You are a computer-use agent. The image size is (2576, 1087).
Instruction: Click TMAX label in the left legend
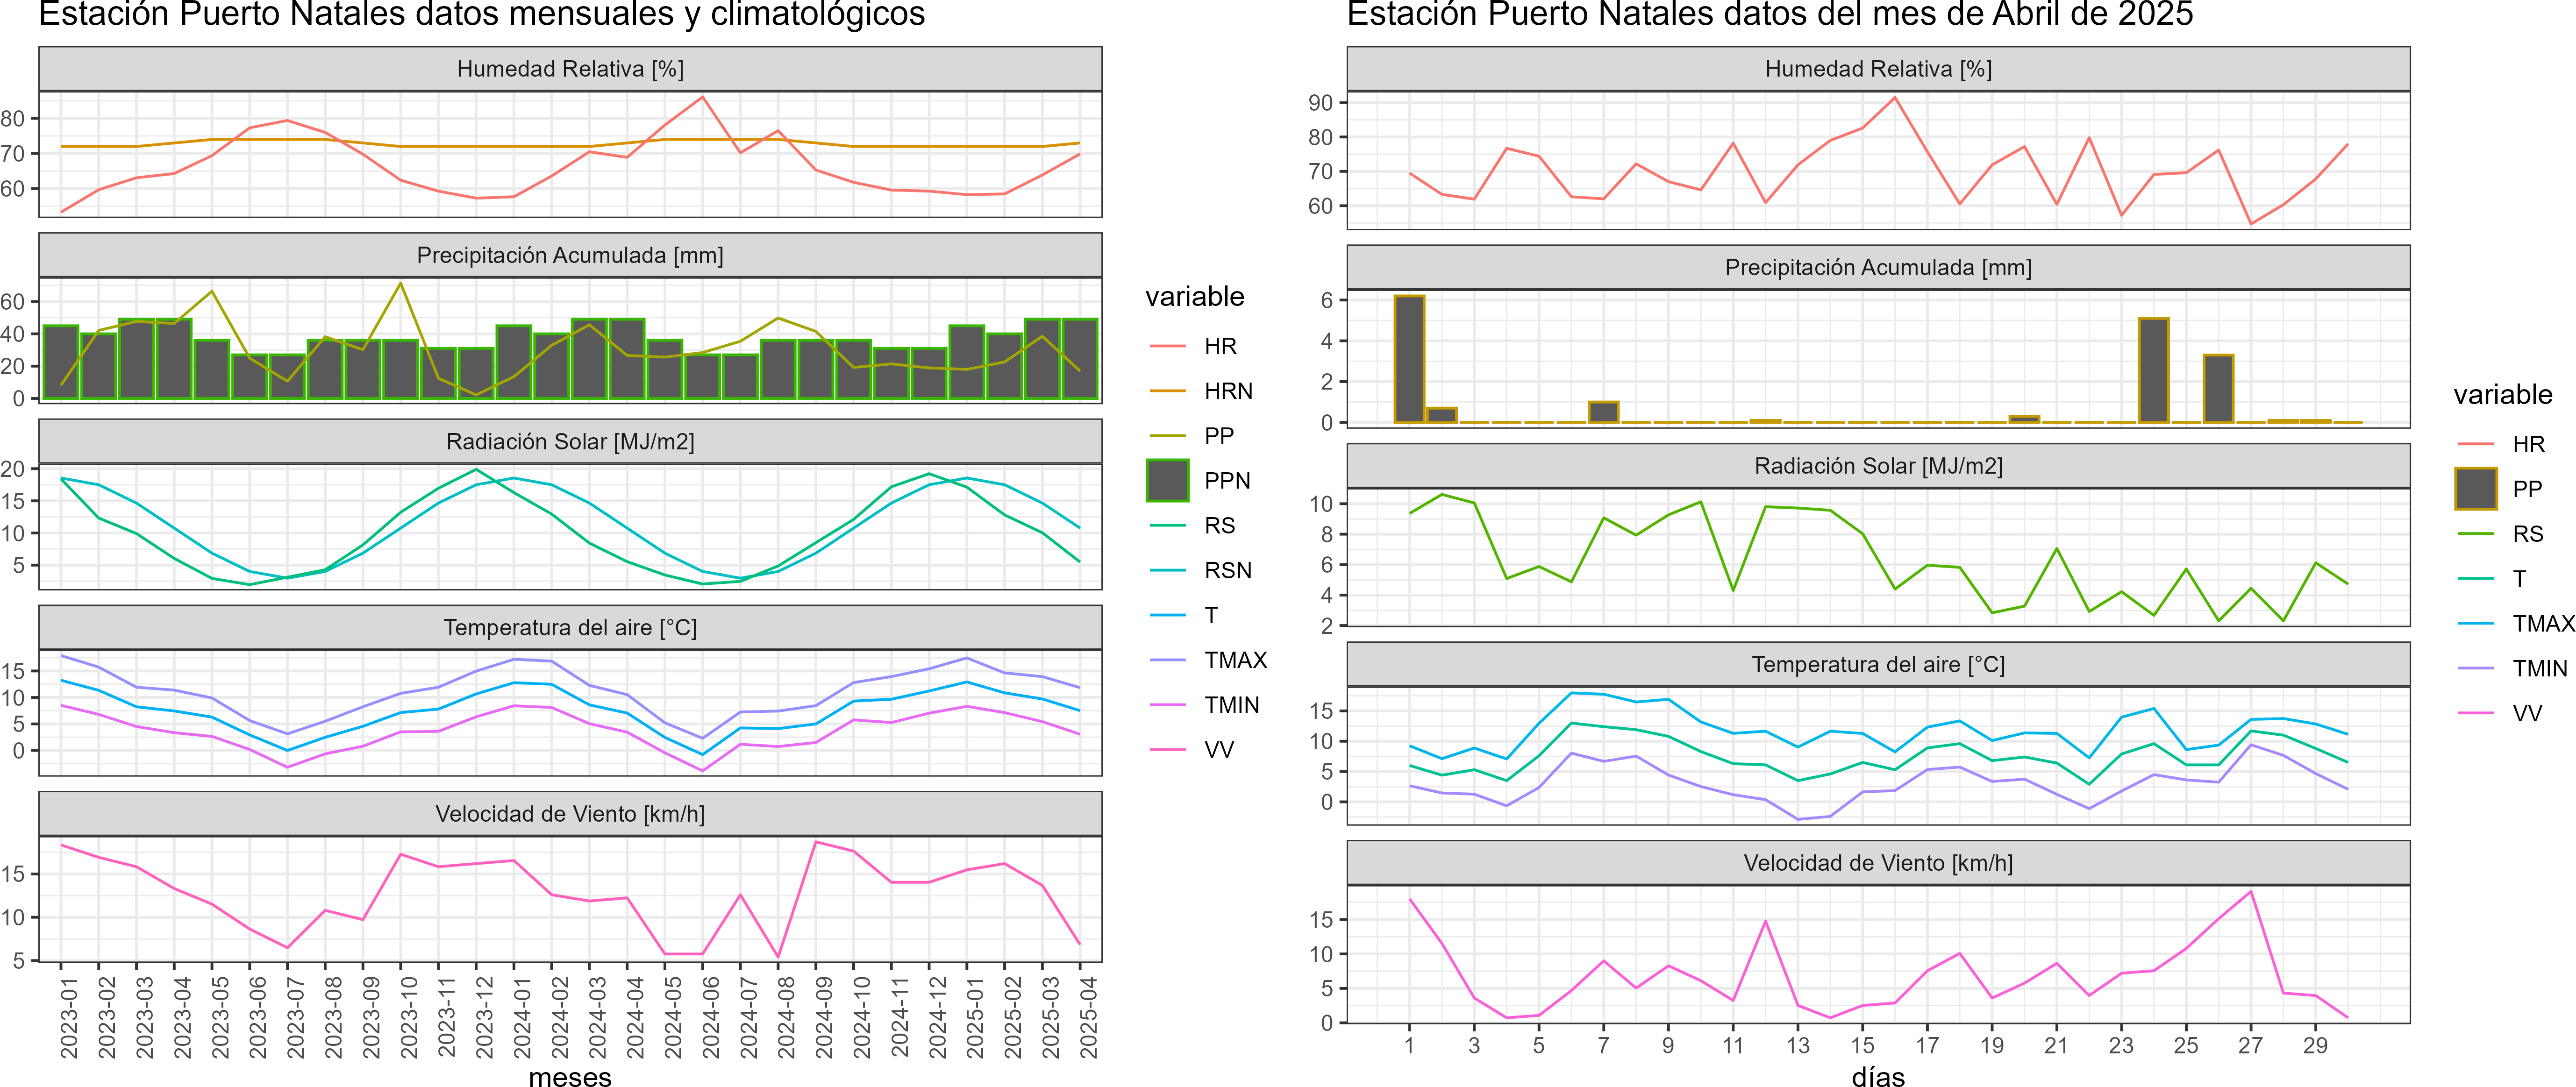click(x=1236, y=660)
